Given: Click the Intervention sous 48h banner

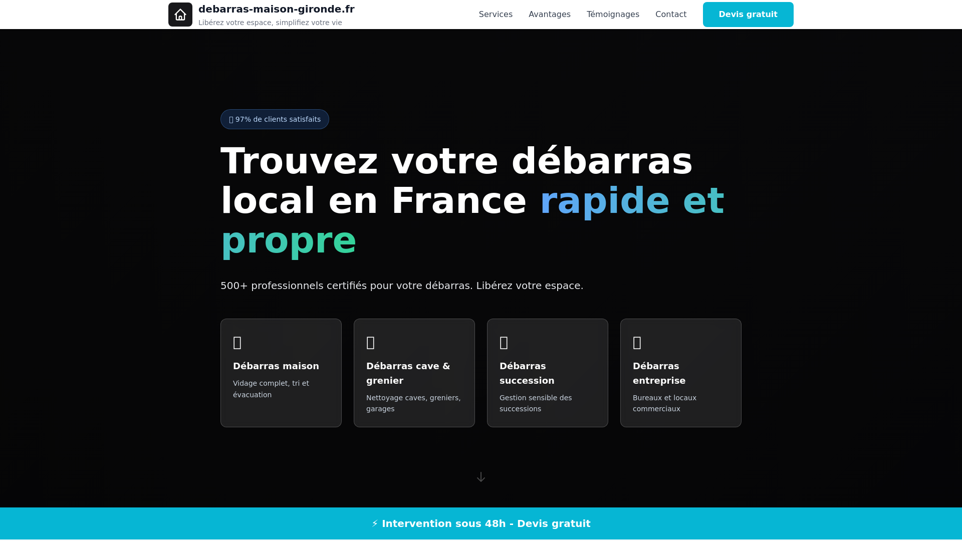Looking at the screenshot, I should pyautogui.click(x=481, y=523).
